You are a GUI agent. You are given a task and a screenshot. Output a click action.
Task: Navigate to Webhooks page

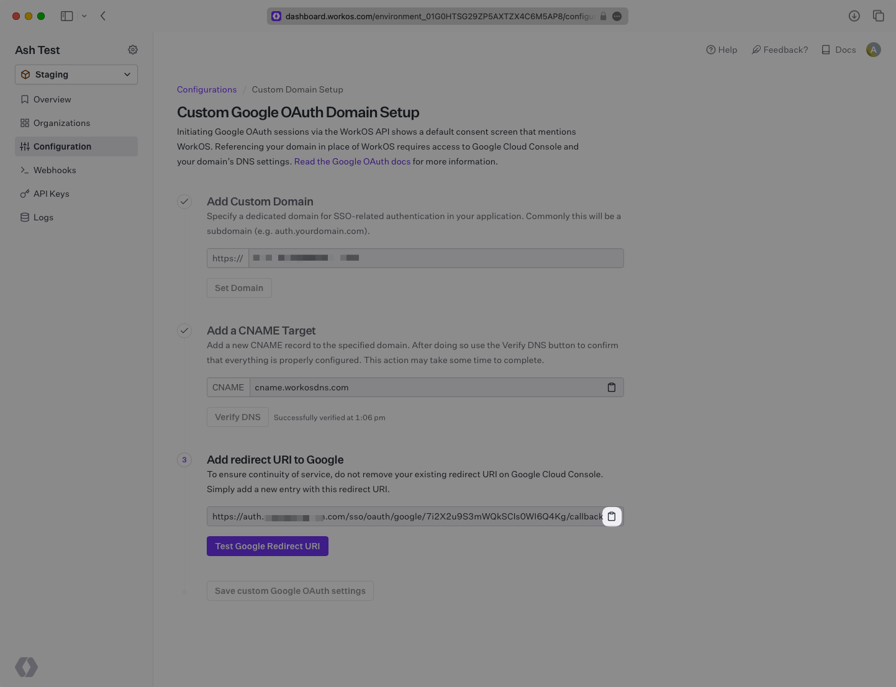55,170
